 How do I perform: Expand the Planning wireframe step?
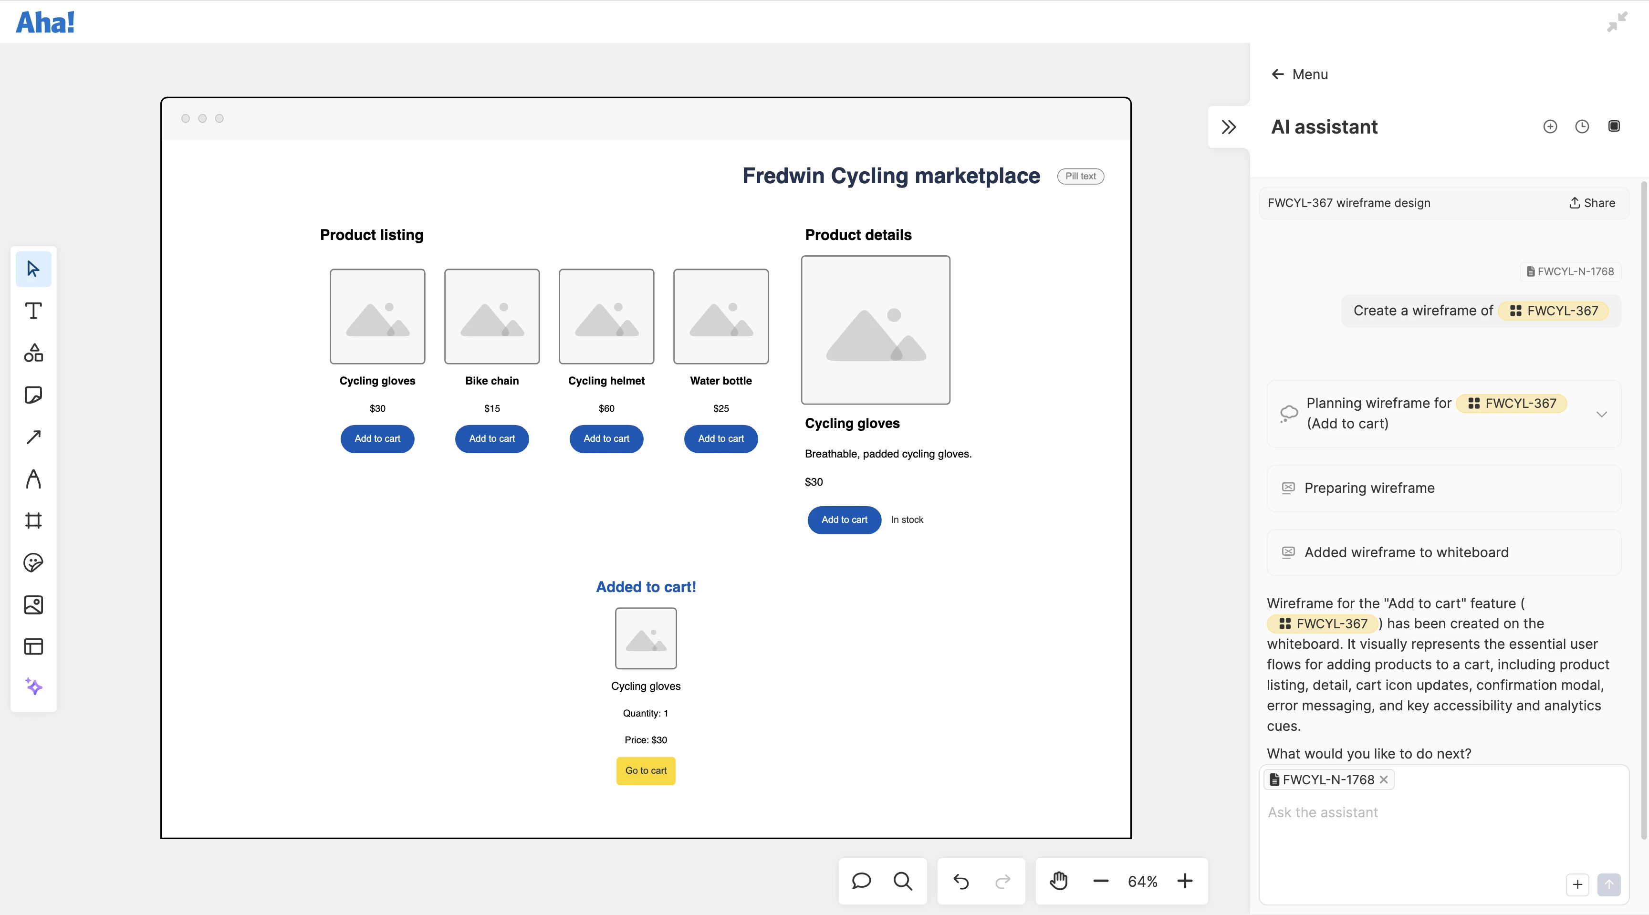(x=1602, y=414)
